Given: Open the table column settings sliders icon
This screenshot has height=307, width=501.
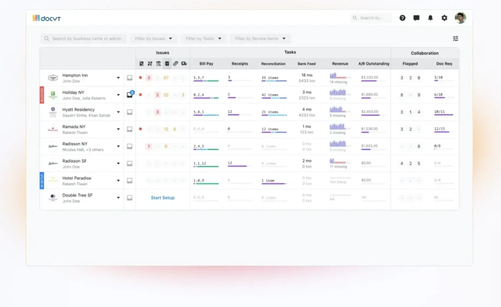Looking at the screenshot, I should [x=455, y=39].
